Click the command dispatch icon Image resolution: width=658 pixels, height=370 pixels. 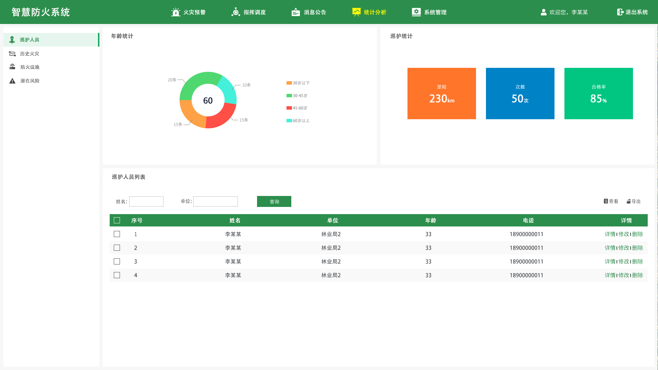click(x=235, y=12)
